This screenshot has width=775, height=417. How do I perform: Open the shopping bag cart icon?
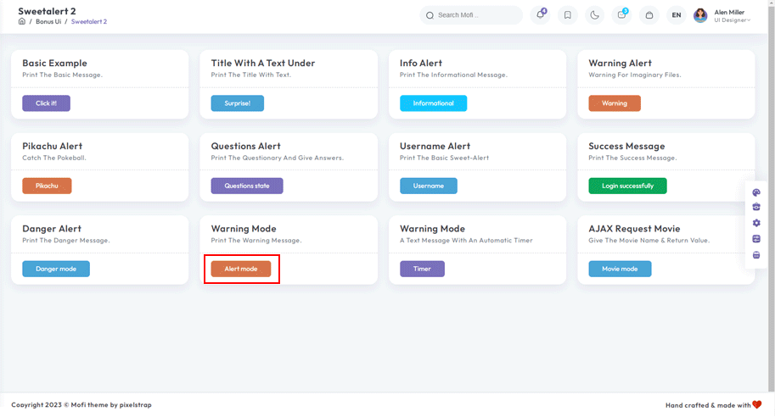649,15
